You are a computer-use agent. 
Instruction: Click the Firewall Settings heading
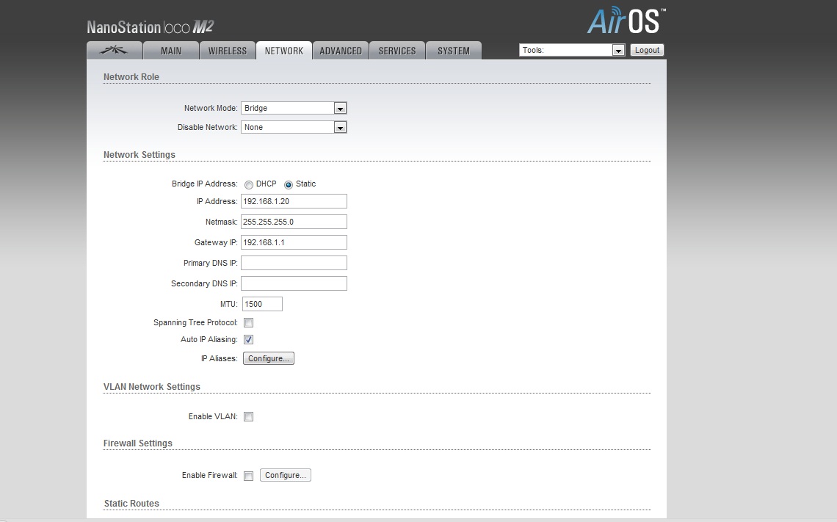[x=138, y=443]
